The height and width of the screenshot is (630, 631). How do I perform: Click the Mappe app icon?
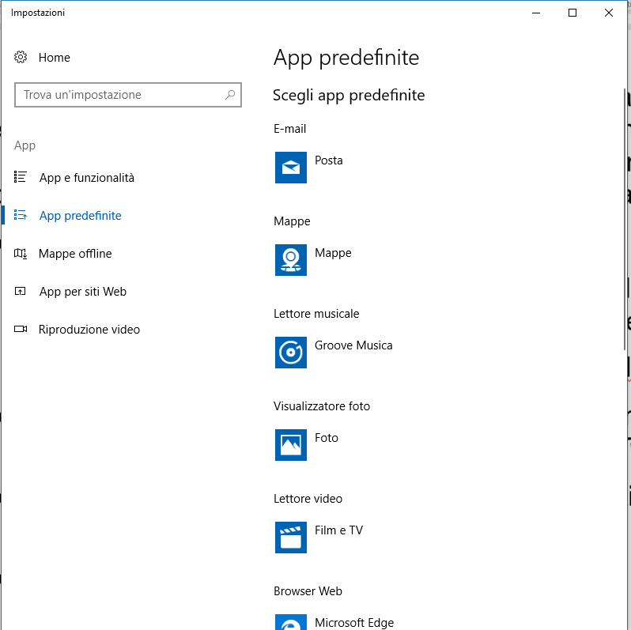tap(290, 260)
